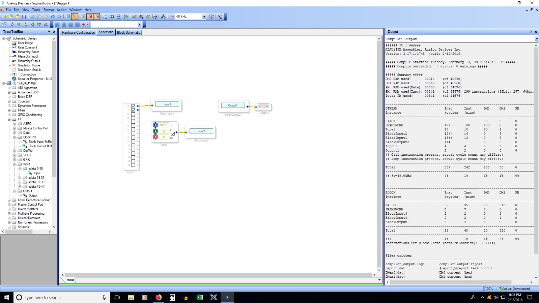Screen dimensions: 539x303
Task: Click the Input2 label in the BlockInput2 block
Action: [201, 131]
